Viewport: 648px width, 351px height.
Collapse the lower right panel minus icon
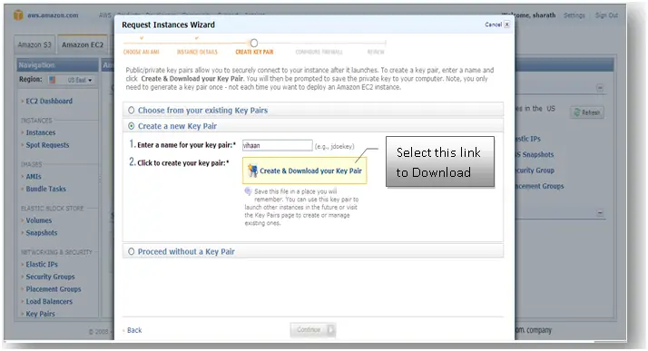(600, 212)
